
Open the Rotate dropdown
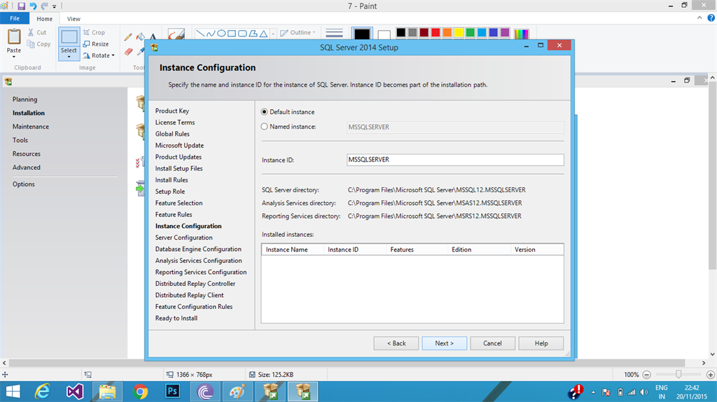[x=99, y=55]
